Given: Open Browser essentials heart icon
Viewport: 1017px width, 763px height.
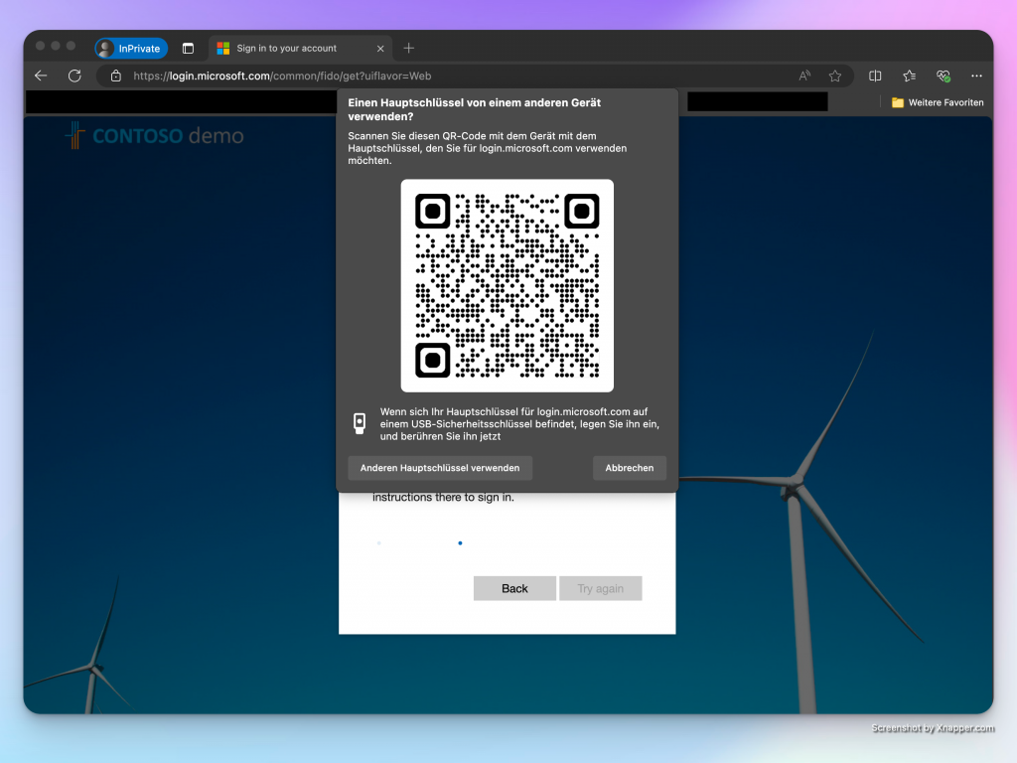Looking at the screenshot, I should tap(943, 76).
